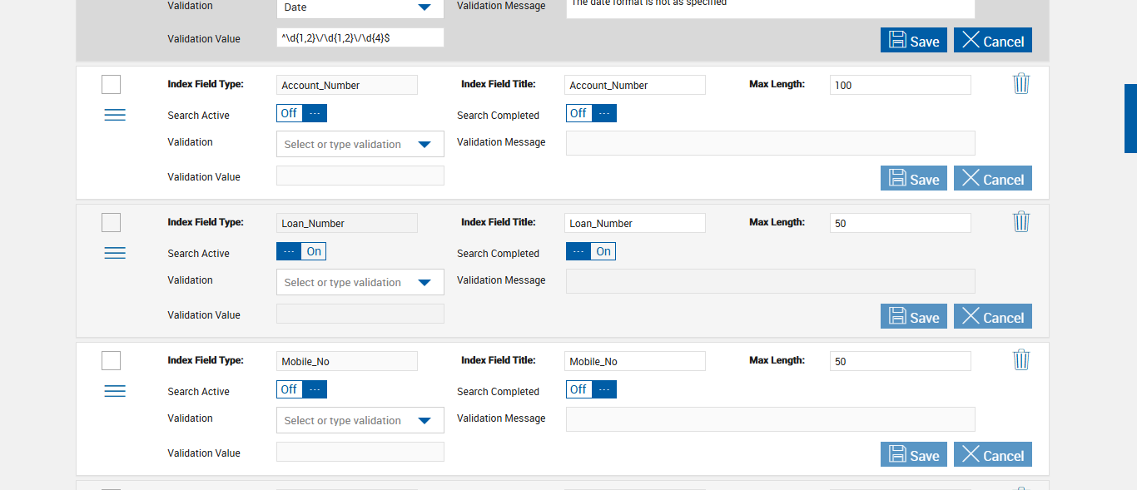Select the Loan_Number row checkbox
This screenshot has height=490, width=1137.
point(111,223)
